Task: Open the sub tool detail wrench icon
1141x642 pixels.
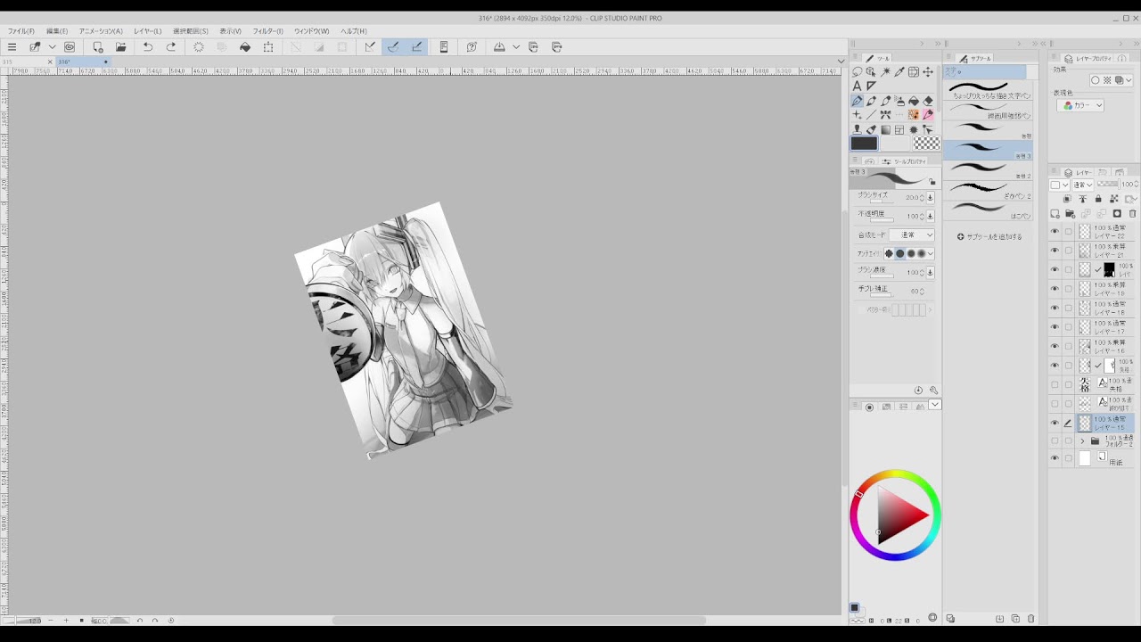Action: [933, 391]
